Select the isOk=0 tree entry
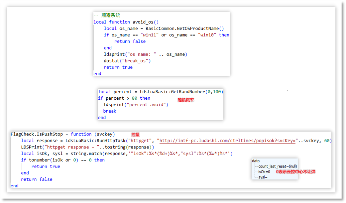The height and width of the screenshot is (203, 346). (264, 172)
